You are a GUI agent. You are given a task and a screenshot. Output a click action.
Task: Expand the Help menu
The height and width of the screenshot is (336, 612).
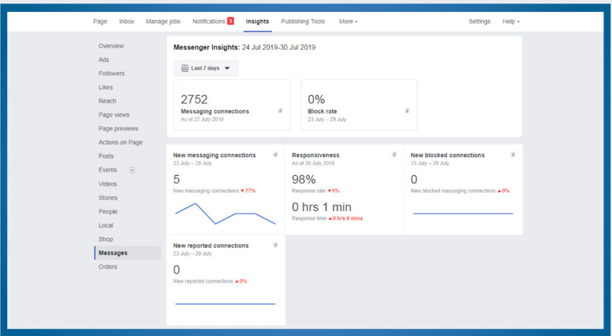point(510,22)
